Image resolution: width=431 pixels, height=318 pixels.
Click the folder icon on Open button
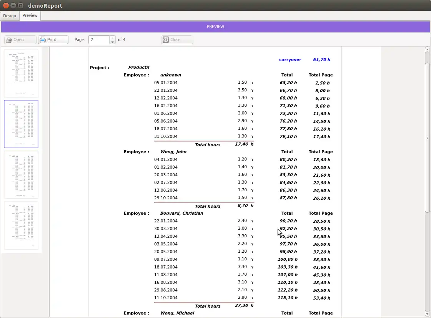tap(9, 40)
